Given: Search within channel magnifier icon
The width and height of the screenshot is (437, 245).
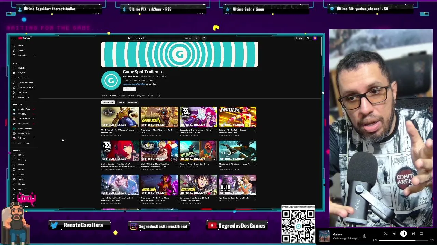Looking at the screenshot, I should (158, 96).
